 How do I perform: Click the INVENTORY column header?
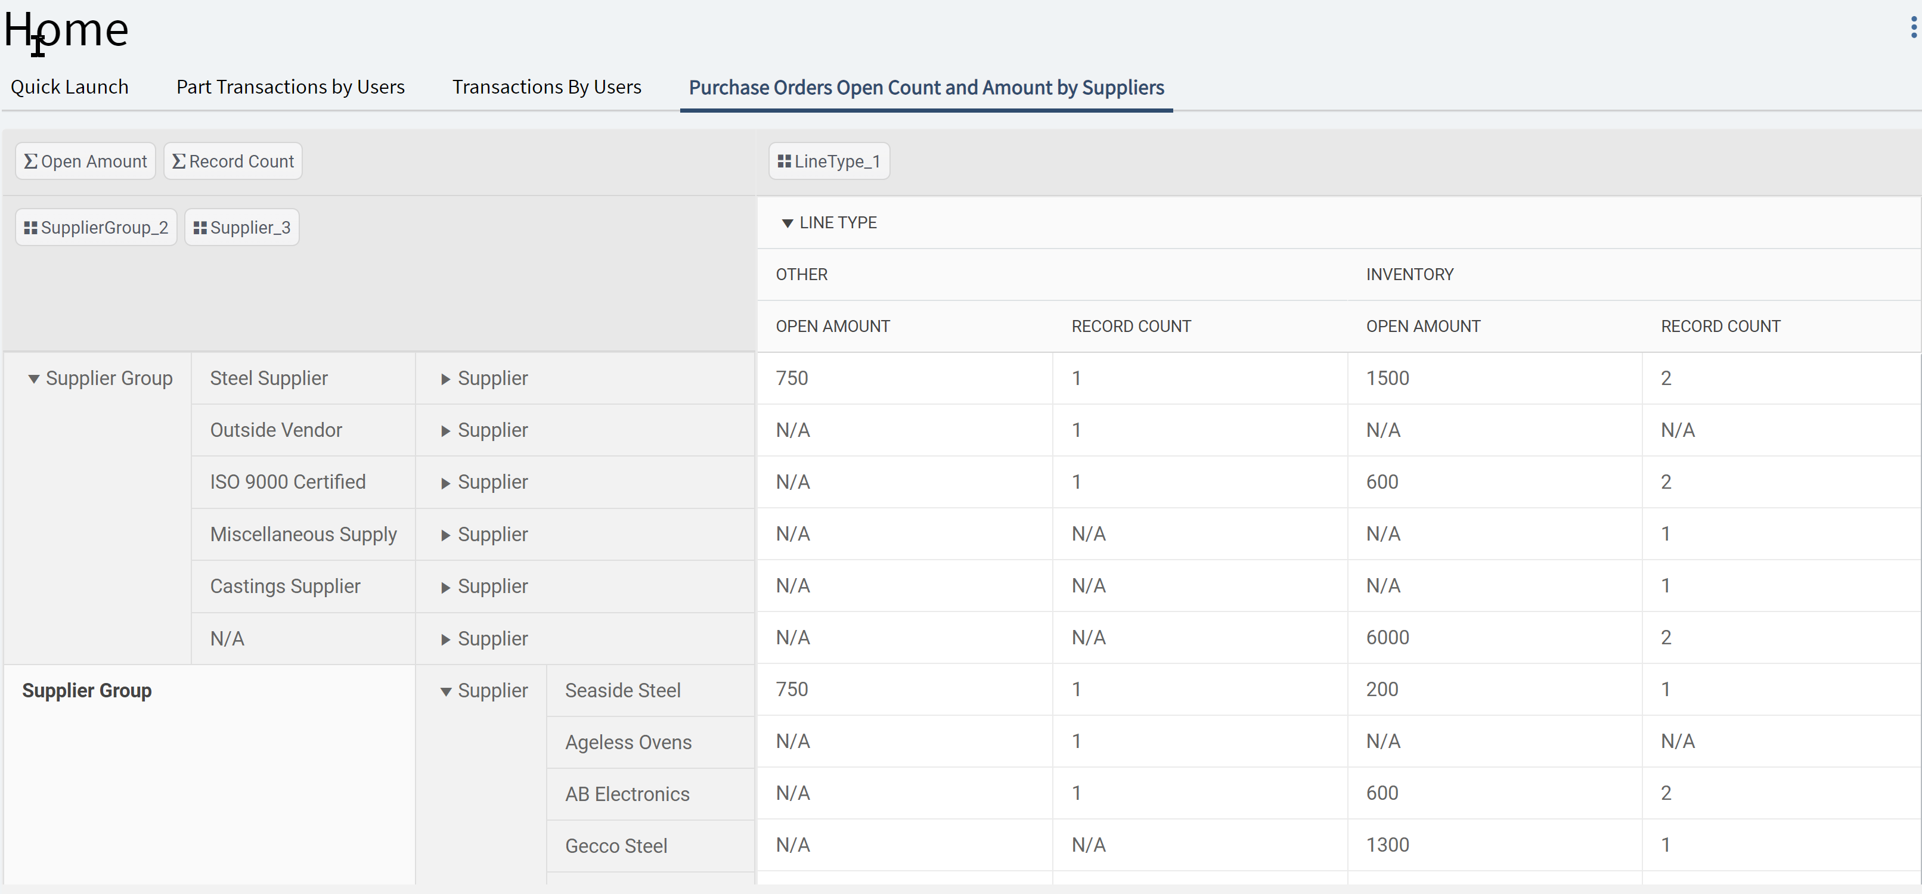[1409, 274]
